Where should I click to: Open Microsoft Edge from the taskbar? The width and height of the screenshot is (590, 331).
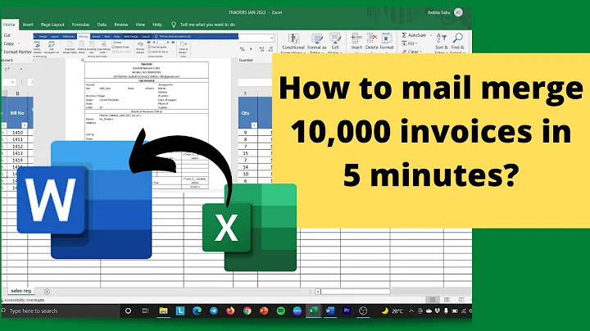[x=197, y=311]
